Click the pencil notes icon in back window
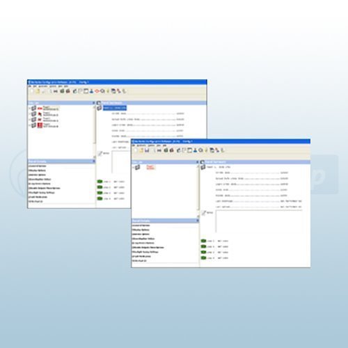 point(100,154)
